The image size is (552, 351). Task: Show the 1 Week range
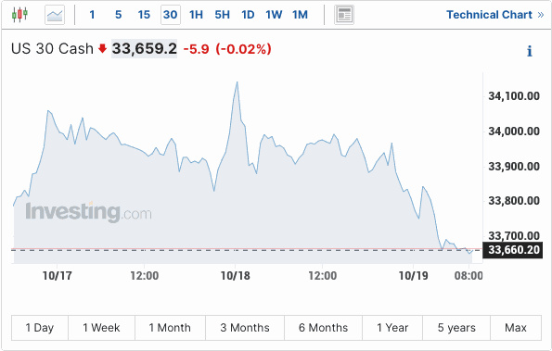pyautogui.click(x=101, y=328)
